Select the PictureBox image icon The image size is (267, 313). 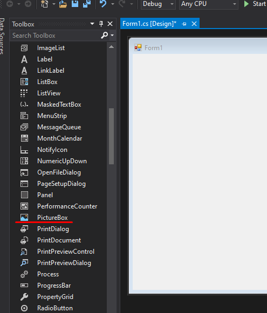[24, 218]
